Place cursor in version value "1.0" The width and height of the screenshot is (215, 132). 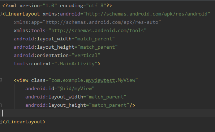point(50,6)
